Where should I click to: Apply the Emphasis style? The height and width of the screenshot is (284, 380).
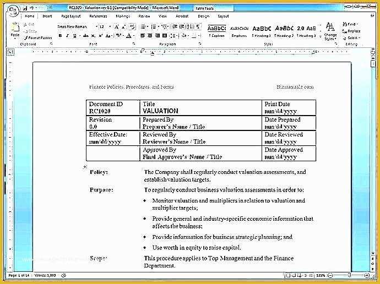tap(239, 31)
